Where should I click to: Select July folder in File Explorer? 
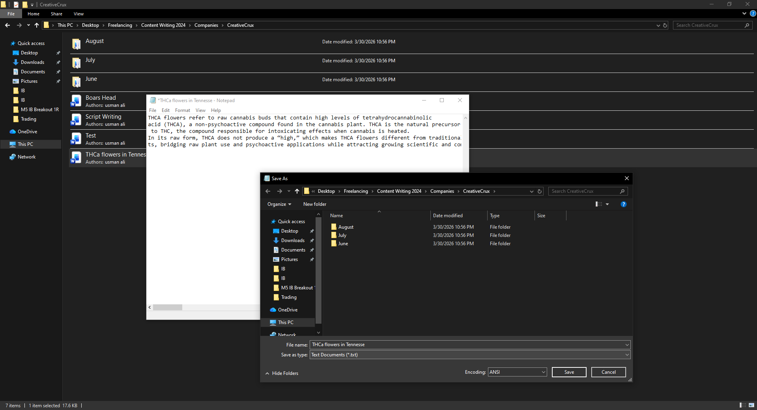[412, 62]
